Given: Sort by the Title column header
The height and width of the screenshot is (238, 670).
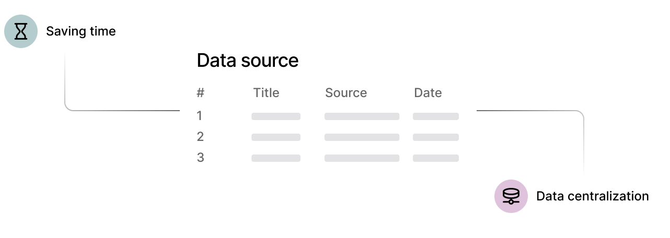Looking at the screenshot, I should 266,93.
